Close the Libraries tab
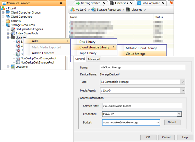Screen dimensions: 195x142 pyautogui.click(x=131, y=3)
